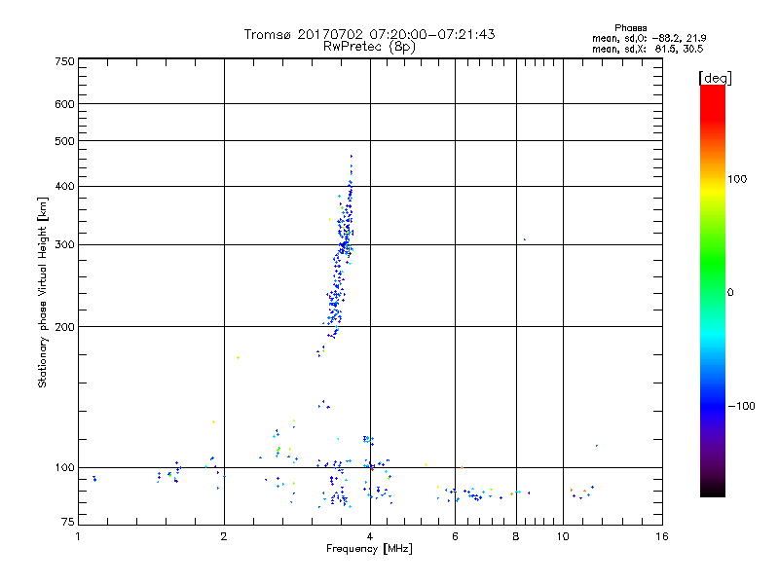Click x-axis tick label '16'
This screenshot has height=584, width=779.
(x=662, y=536)
